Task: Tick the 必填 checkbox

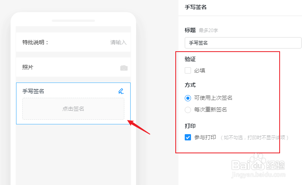Action: pos(188,70)
